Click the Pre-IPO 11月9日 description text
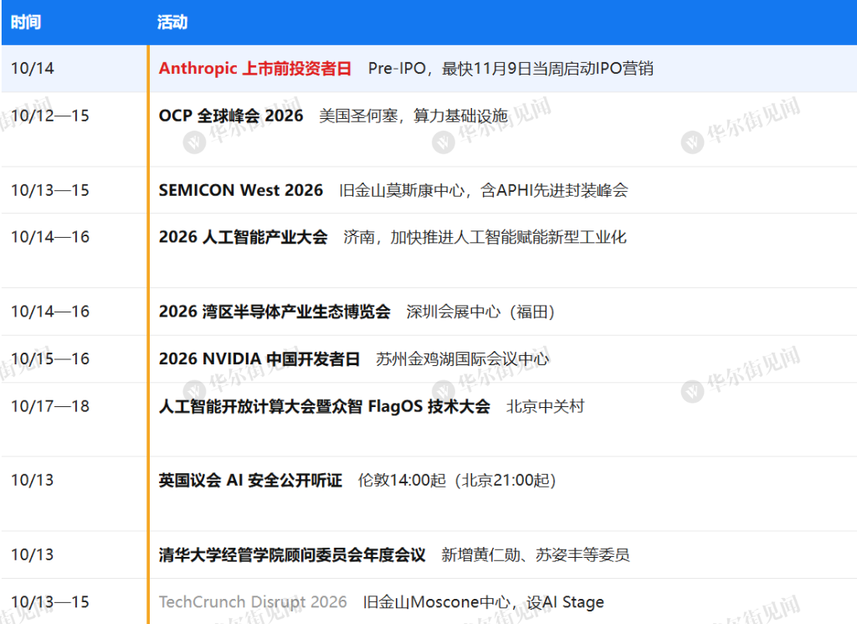Image resolution: width=857 pixels, height=624 pixels. 511,69
